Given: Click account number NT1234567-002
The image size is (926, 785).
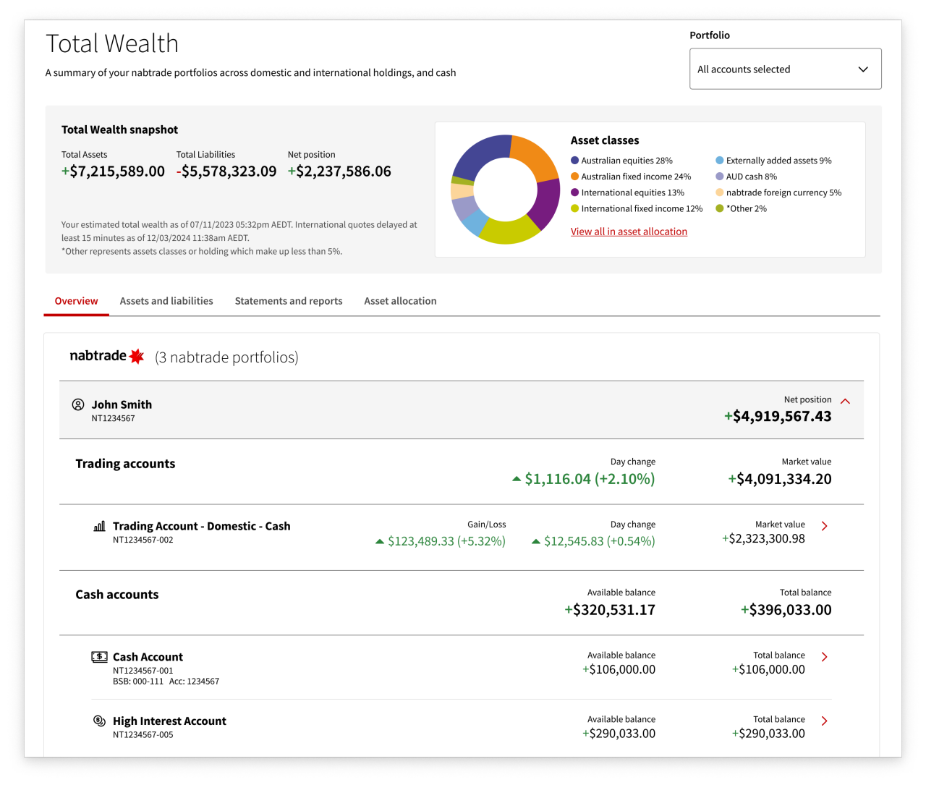Looking at the screenshot, I should tap(143, 540).
